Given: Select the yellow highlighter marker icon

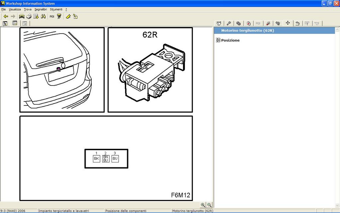Looking at the screenshot, I should click(68, 16).
